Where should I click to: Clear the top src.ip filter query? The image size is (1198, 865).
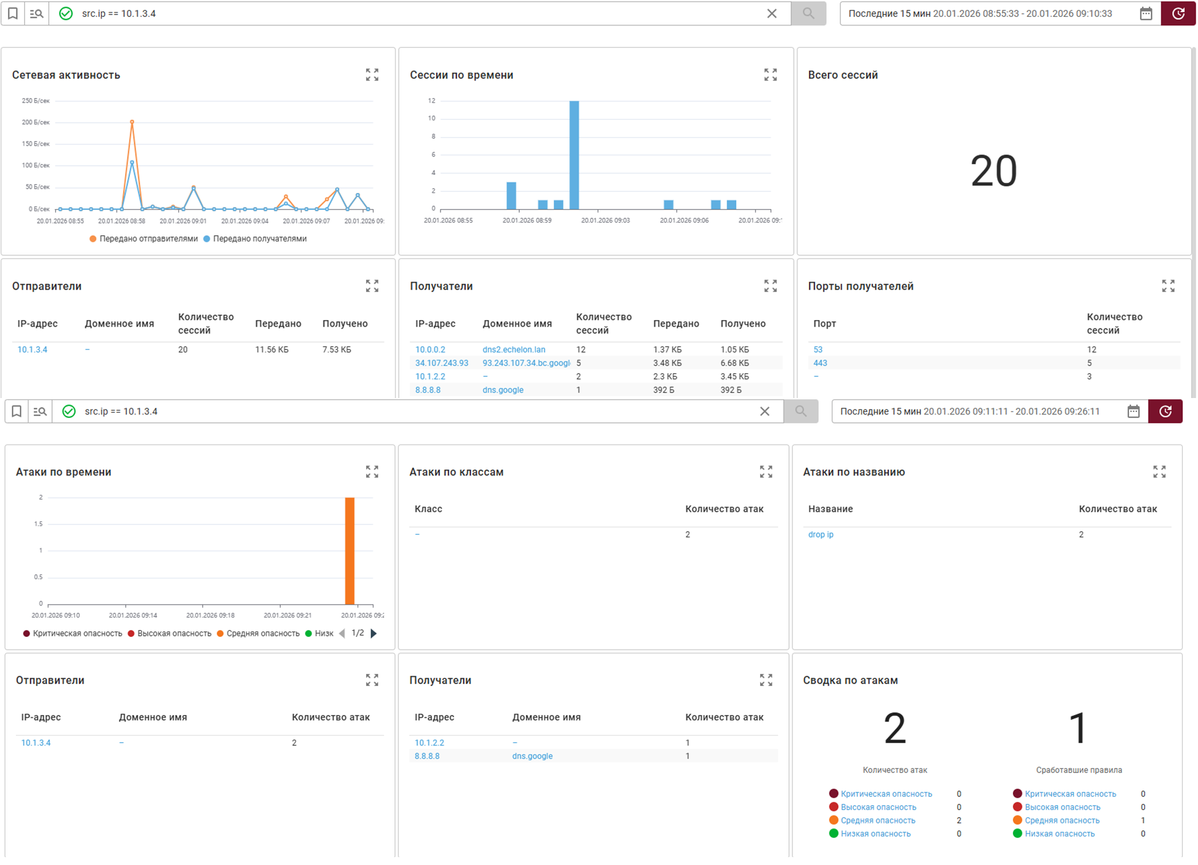point(771,13)
